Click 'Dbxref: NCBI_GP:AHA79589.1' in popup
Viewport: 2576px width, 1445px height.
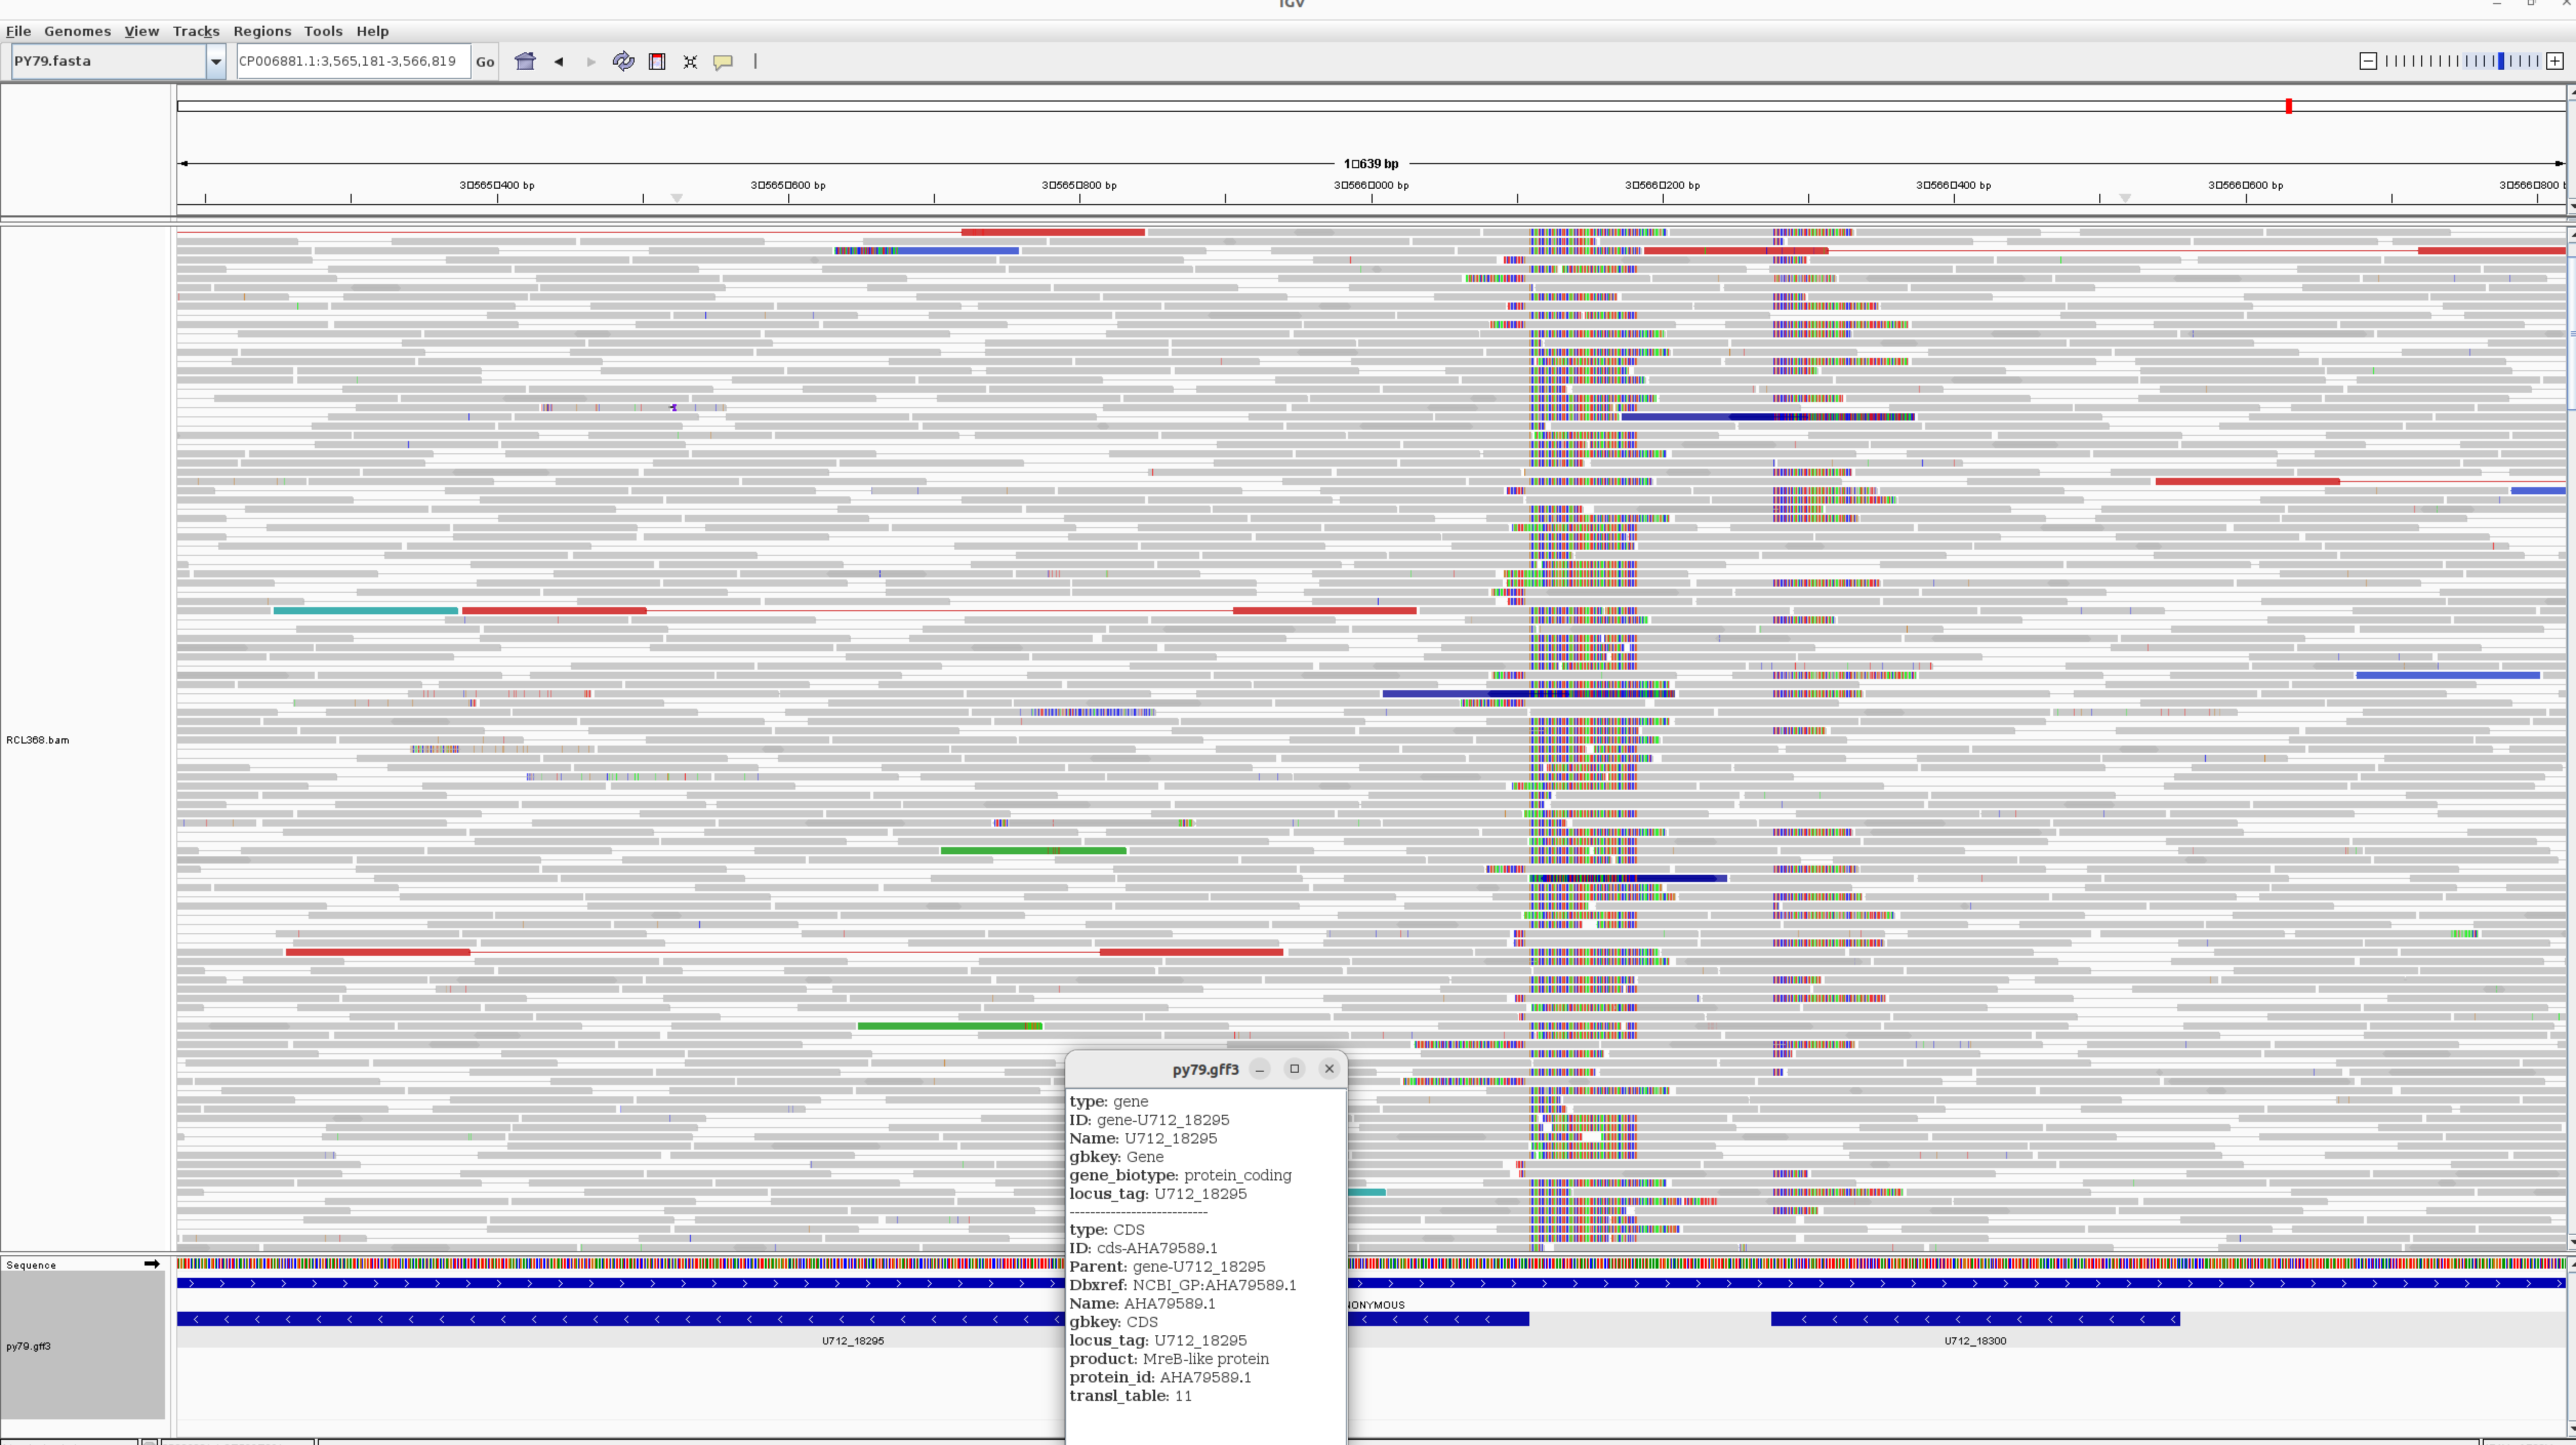pyautogui.click(x=1183, y=1285)
